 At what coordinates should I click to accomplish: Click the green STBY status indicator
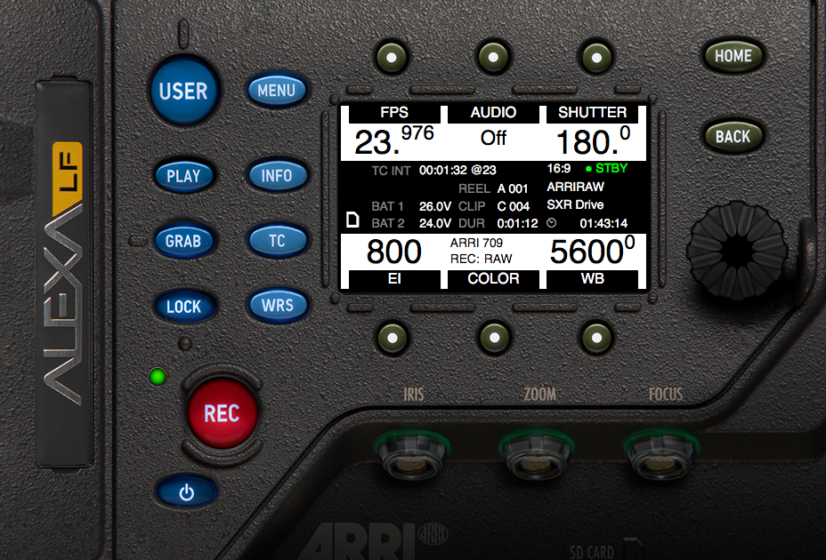point(606,168)
